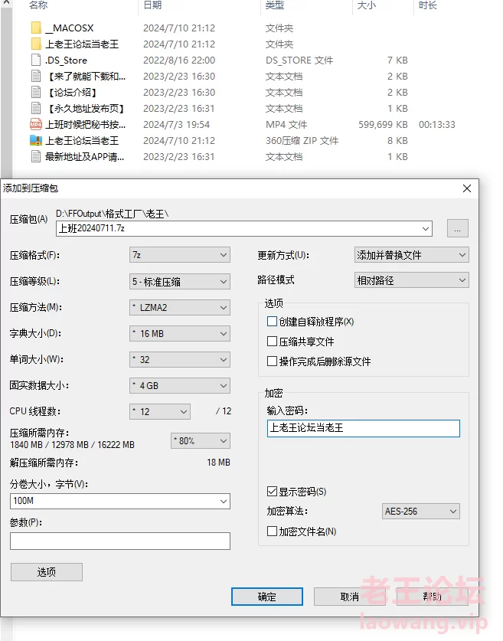Click the browse (...) button
Image resolution: width=503 pixels, height=641 pixels.
coord(458,228)
